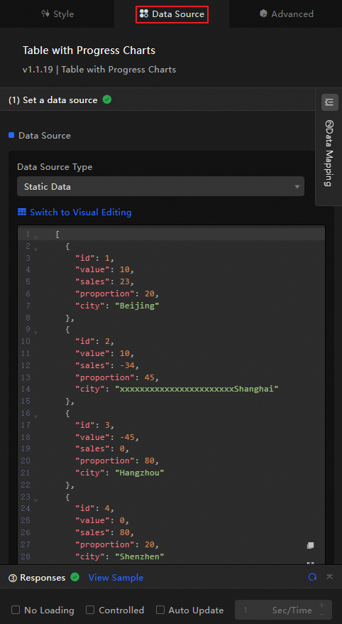Increase Sec/Time value with plus stepper
Viewport: 342px width, 624px height.
[x=321, y=606]
